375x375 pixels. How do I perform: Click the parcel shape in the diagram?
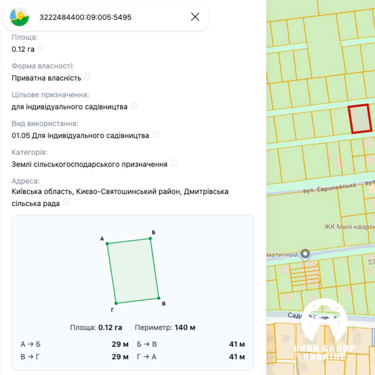point(133,271)
